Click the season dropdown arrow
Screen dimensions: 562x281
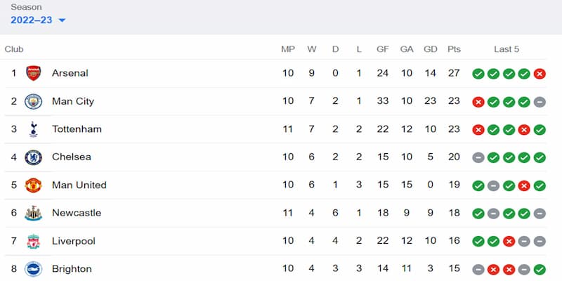(62, 20)
